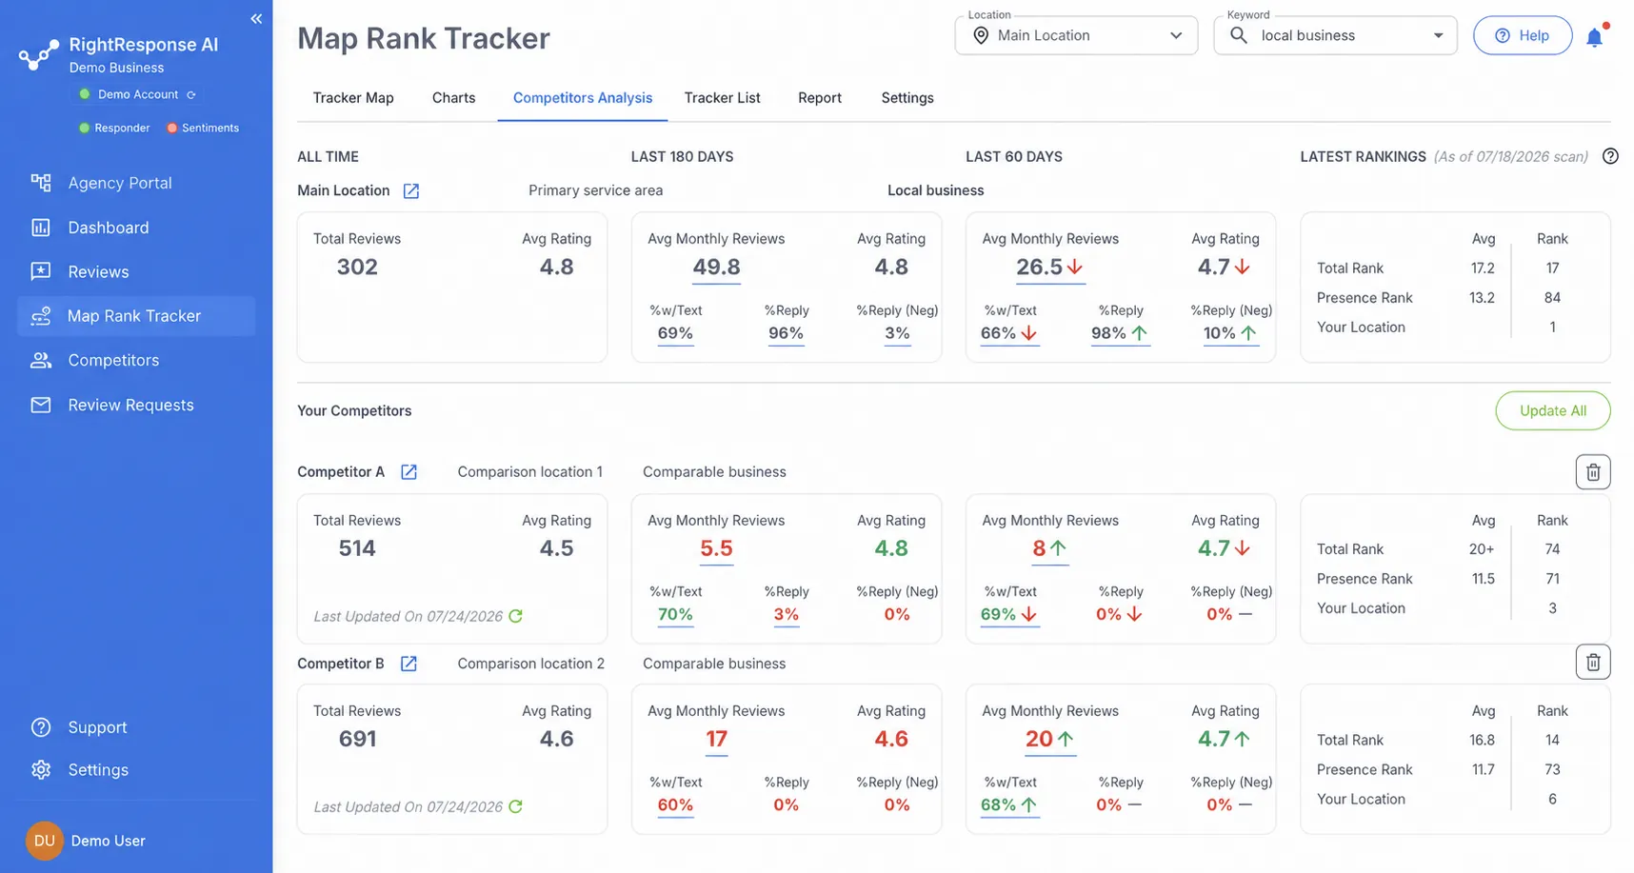
Task: Click Last 60 Days value 26.5
Action: (1039, 268)
